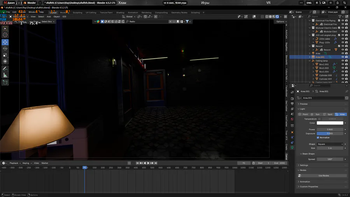Select the Annotate tool
Viewport: 350px width, 197px height.
[x=5, y=69]
